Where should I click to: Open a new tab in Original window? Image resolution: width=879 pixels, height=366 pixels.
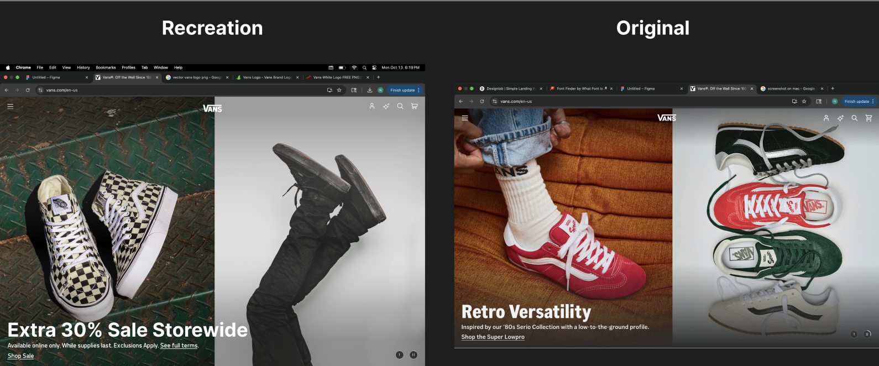(833, 88)
